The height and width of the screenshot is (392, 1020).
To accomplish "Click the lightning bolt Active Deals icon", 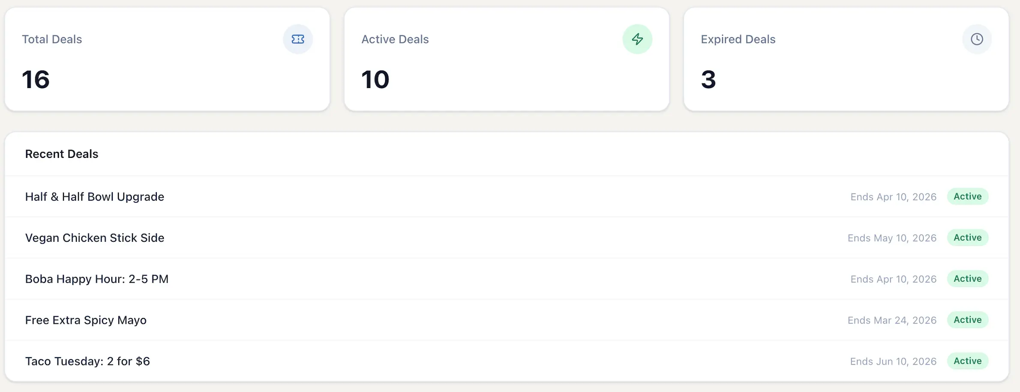I will 637,39.
